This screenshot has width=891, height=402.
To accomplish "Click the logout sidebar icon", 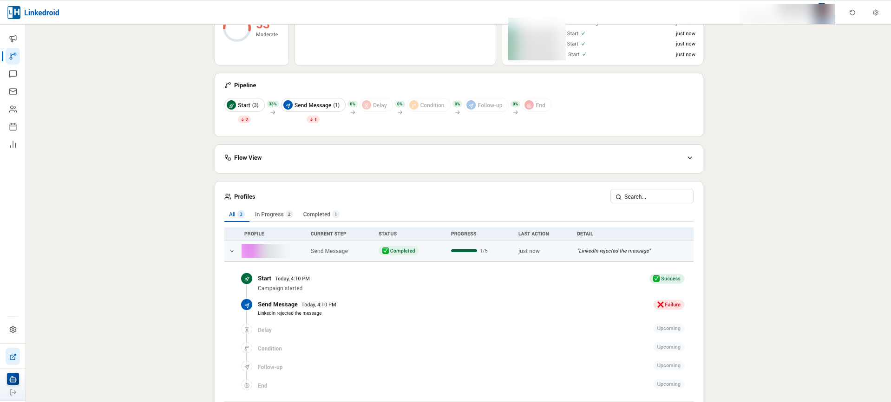I will pos(13,392).
